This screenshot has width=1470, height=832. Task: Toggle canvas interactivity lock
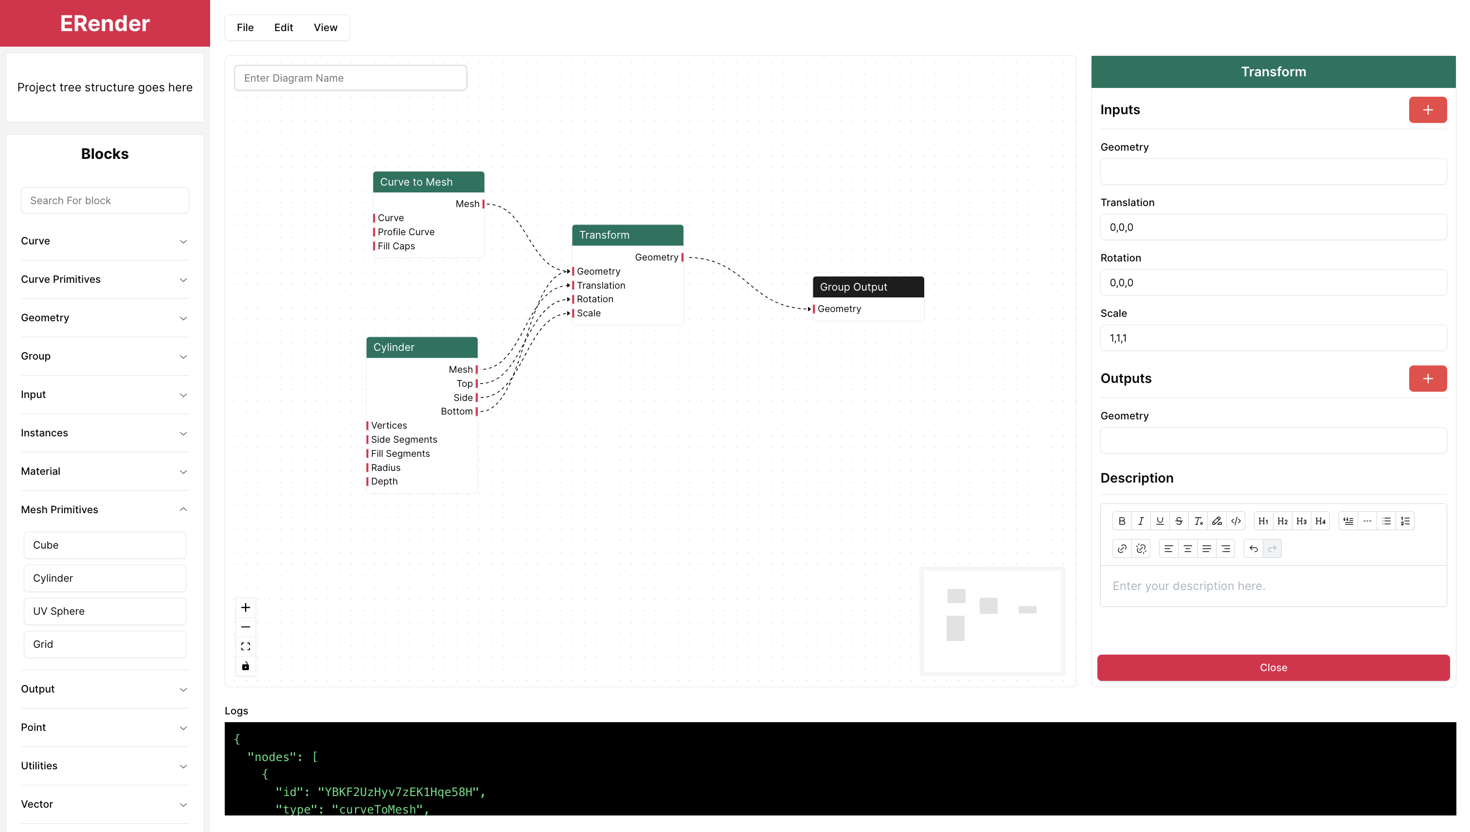point(245,666)
